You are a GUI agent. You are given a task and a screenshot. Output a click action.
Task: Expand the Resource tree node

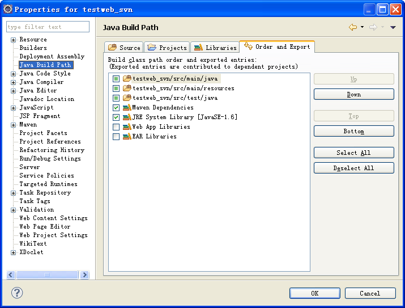tap(13, 40)
